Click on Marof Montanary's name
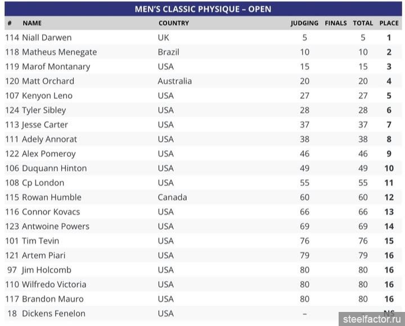405x326 pixels. pos(56,67)
